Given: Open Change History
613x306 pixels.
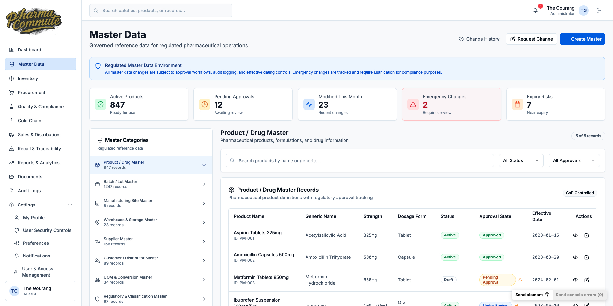Looking at the screenshot, I should (x=479, y=39).
